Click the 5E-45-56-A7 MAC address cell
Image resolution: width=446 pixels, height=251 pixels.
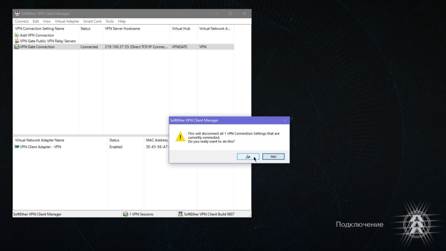pyautogui.click(x=157, y=147)
